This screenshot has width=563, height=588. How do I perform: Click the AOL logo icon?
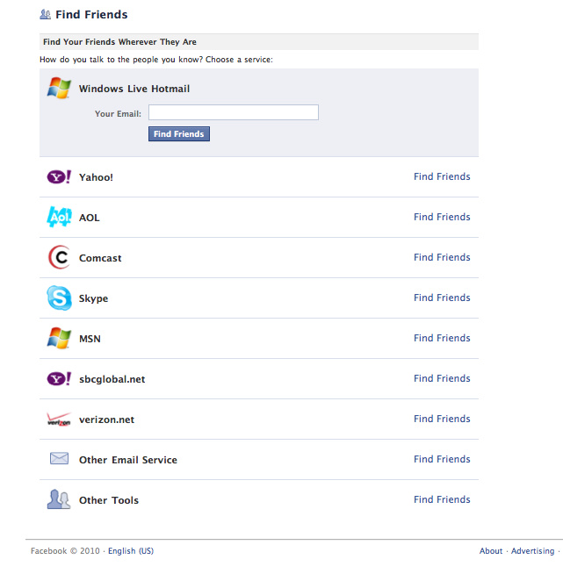coord(59,217)
